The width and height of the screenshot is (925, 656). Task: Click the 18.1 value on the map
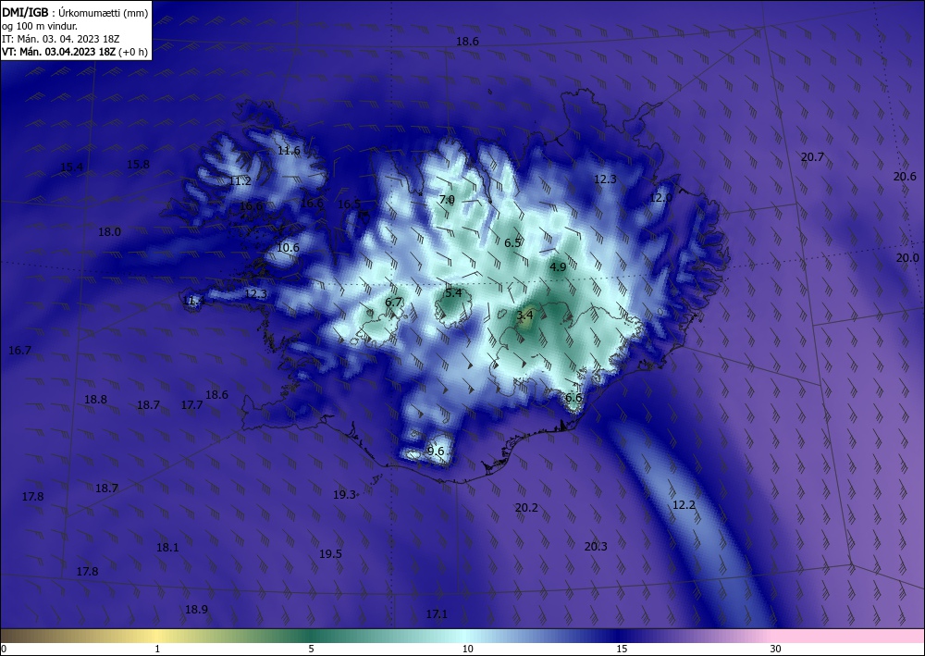point(167,548)
